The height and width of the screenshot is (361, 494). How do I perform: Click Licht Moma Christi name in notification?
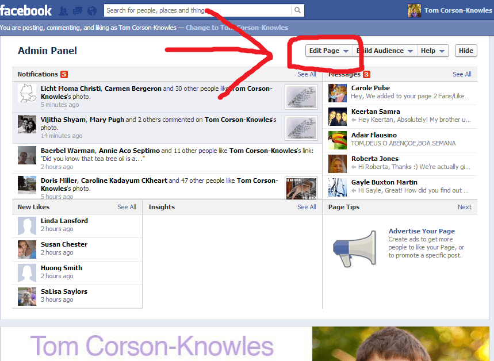click(x=71, y=89)
